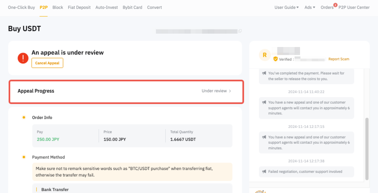Expand the Appeal Progress row
Viewport: 378px width, 193px height.
point(126,91)
